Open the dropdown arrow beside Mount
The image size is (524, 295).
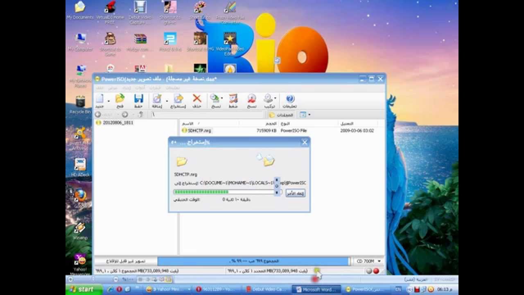tap(275, 99)
